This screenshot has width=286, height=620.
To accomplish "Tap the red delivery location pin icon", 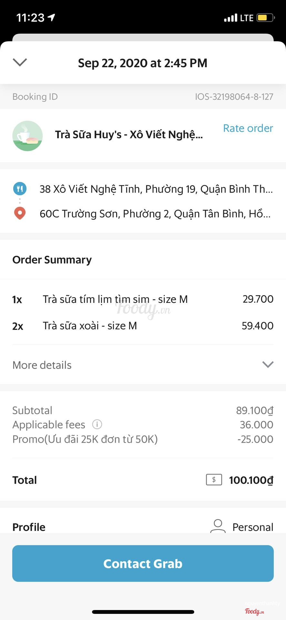I will [20, 213].
